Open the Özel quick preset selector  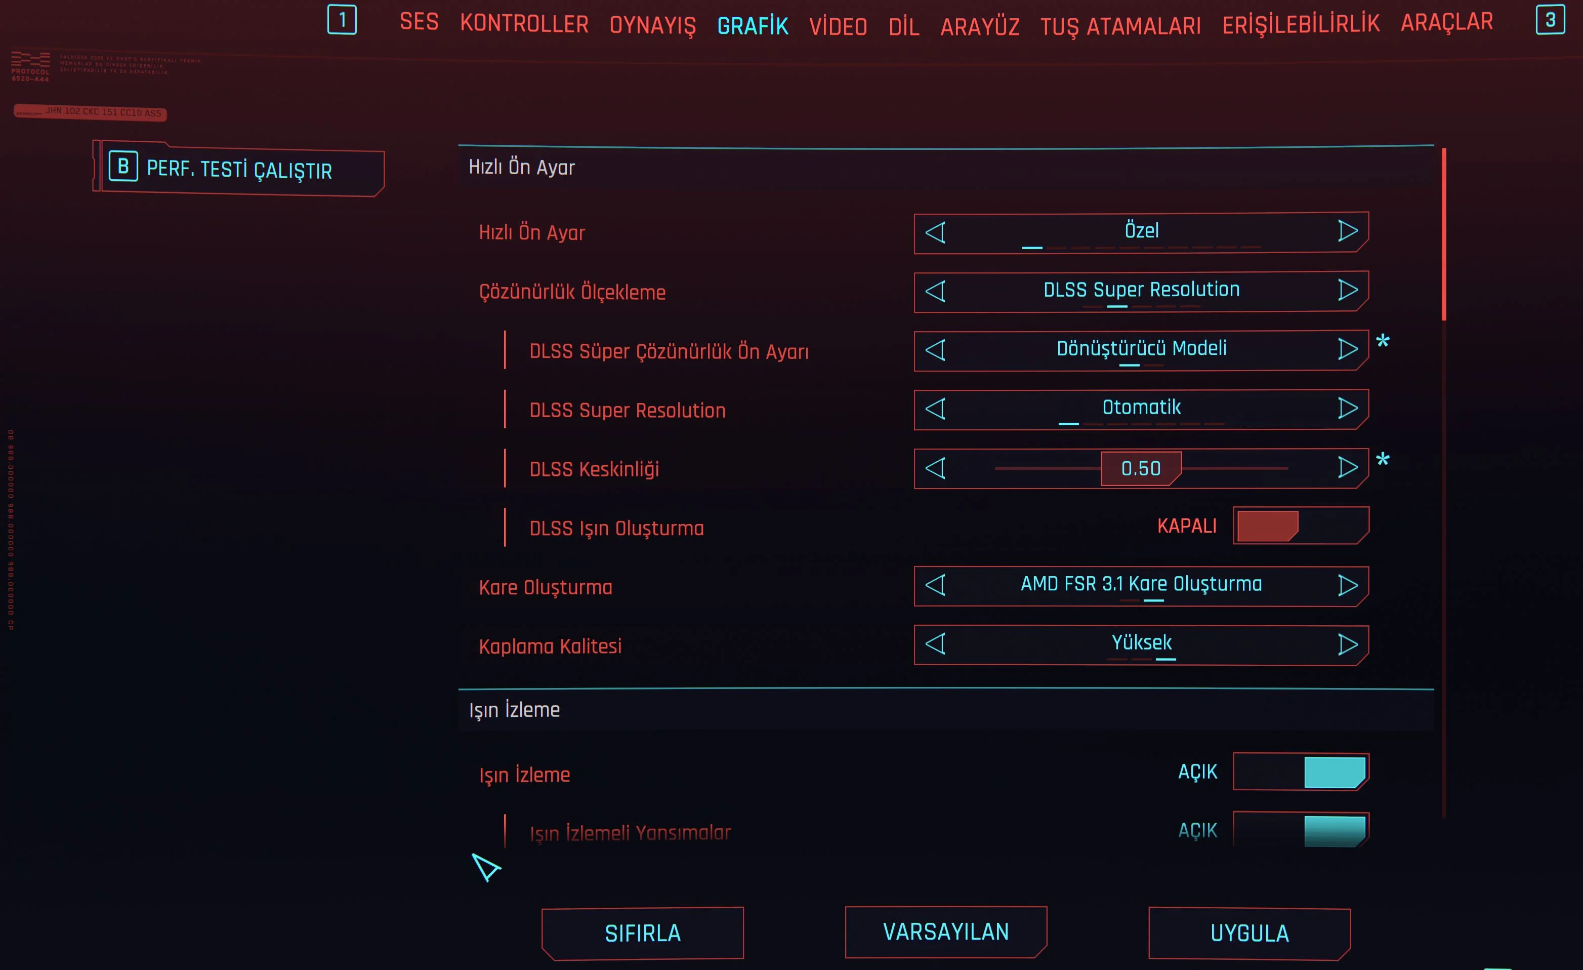click(1141, 231)
